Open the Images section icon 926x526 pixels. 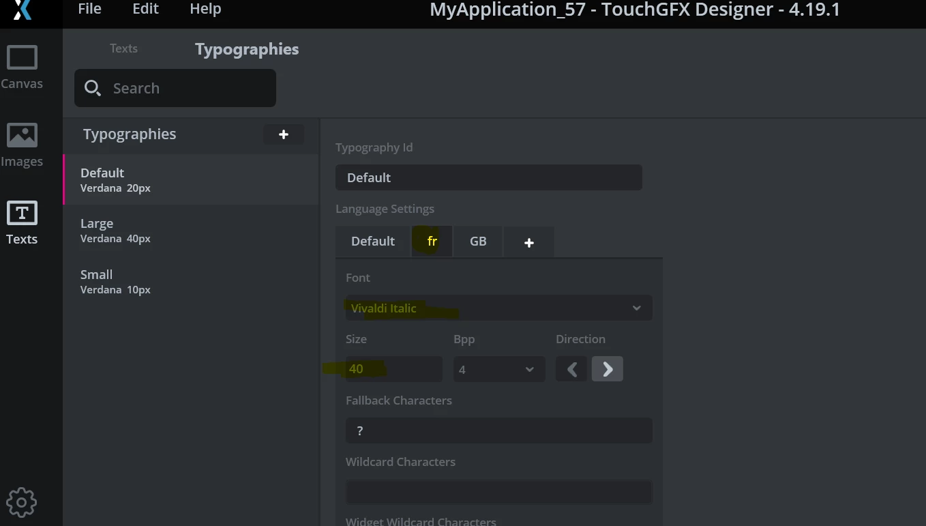[x=22, y=145]
